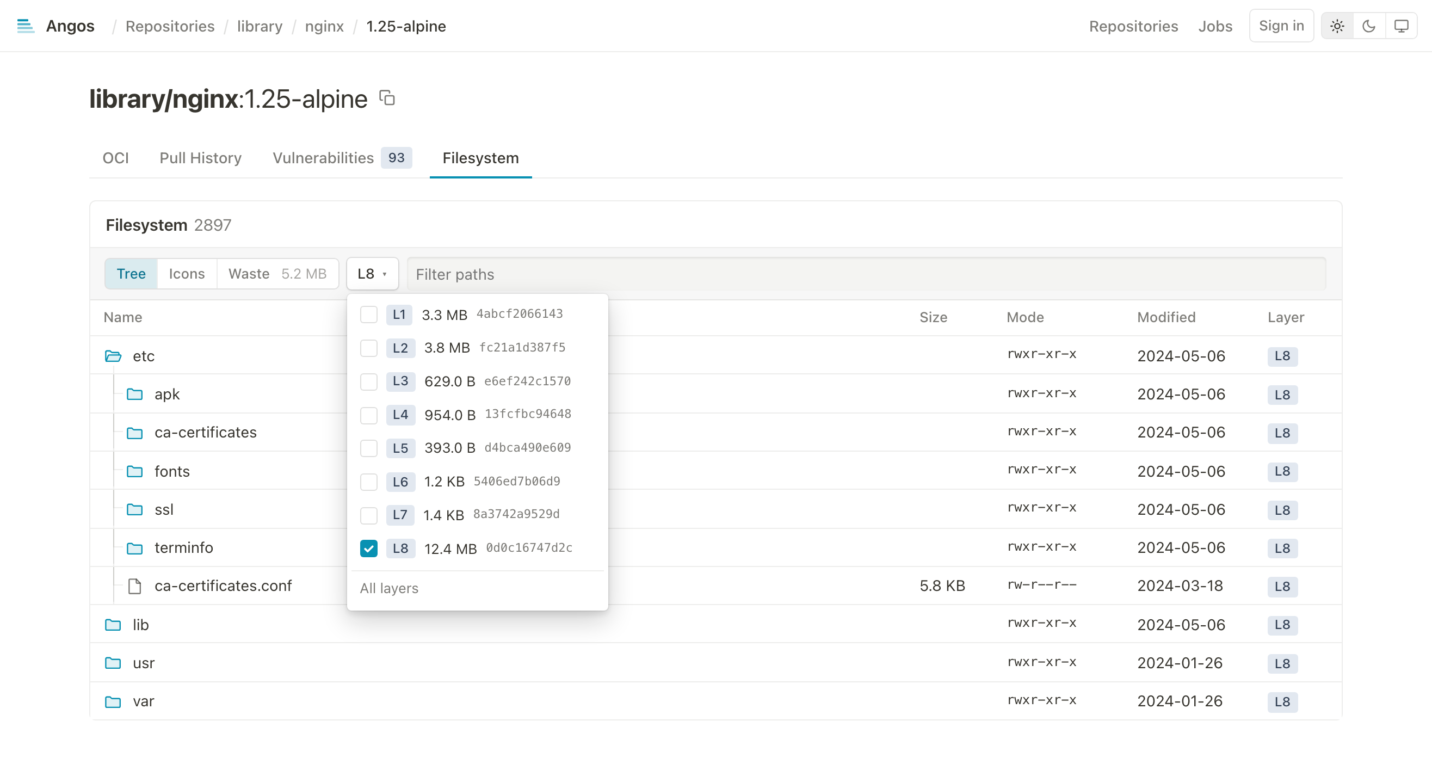Switch to dark theme with the moon icon
This screenshot has width=1432, height=764.
pyautogui.click(x=1369, y=26)
